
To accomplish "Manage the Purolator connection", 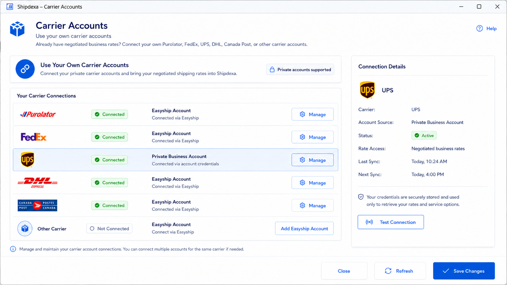I will (x=313, y=114).
